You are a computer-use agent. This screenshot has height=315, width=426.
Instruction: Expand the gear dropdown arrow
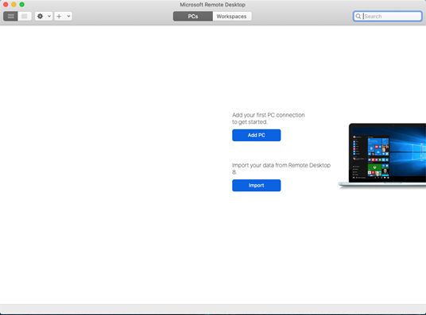click(x=49, y=17)
